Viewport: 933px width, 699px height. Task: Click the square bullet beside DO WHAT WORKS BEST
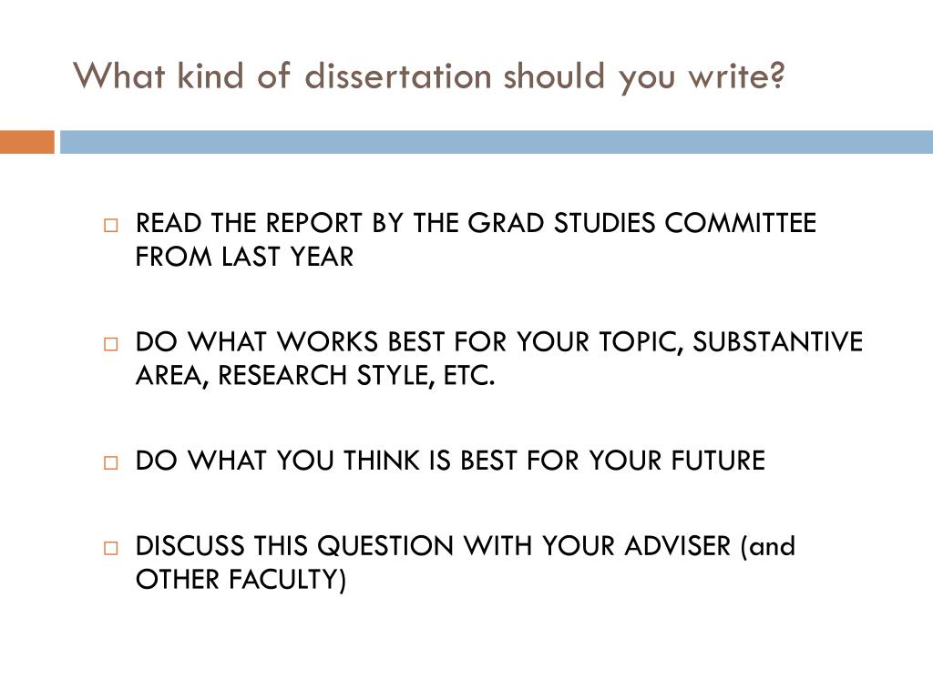[110, 344]
